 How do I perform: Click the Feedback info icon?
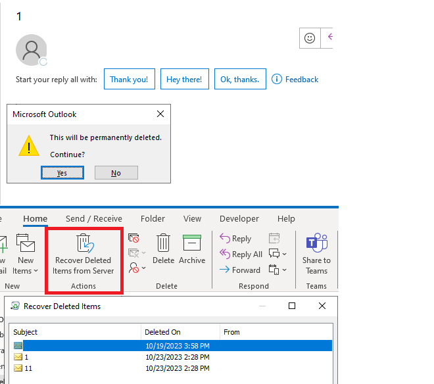[276, 79]
